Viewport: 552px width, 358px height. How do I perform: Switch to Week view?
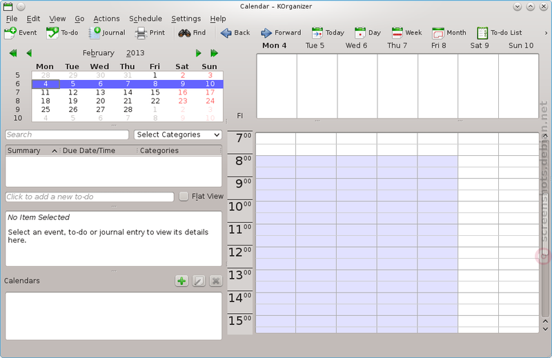pos(406,32)
